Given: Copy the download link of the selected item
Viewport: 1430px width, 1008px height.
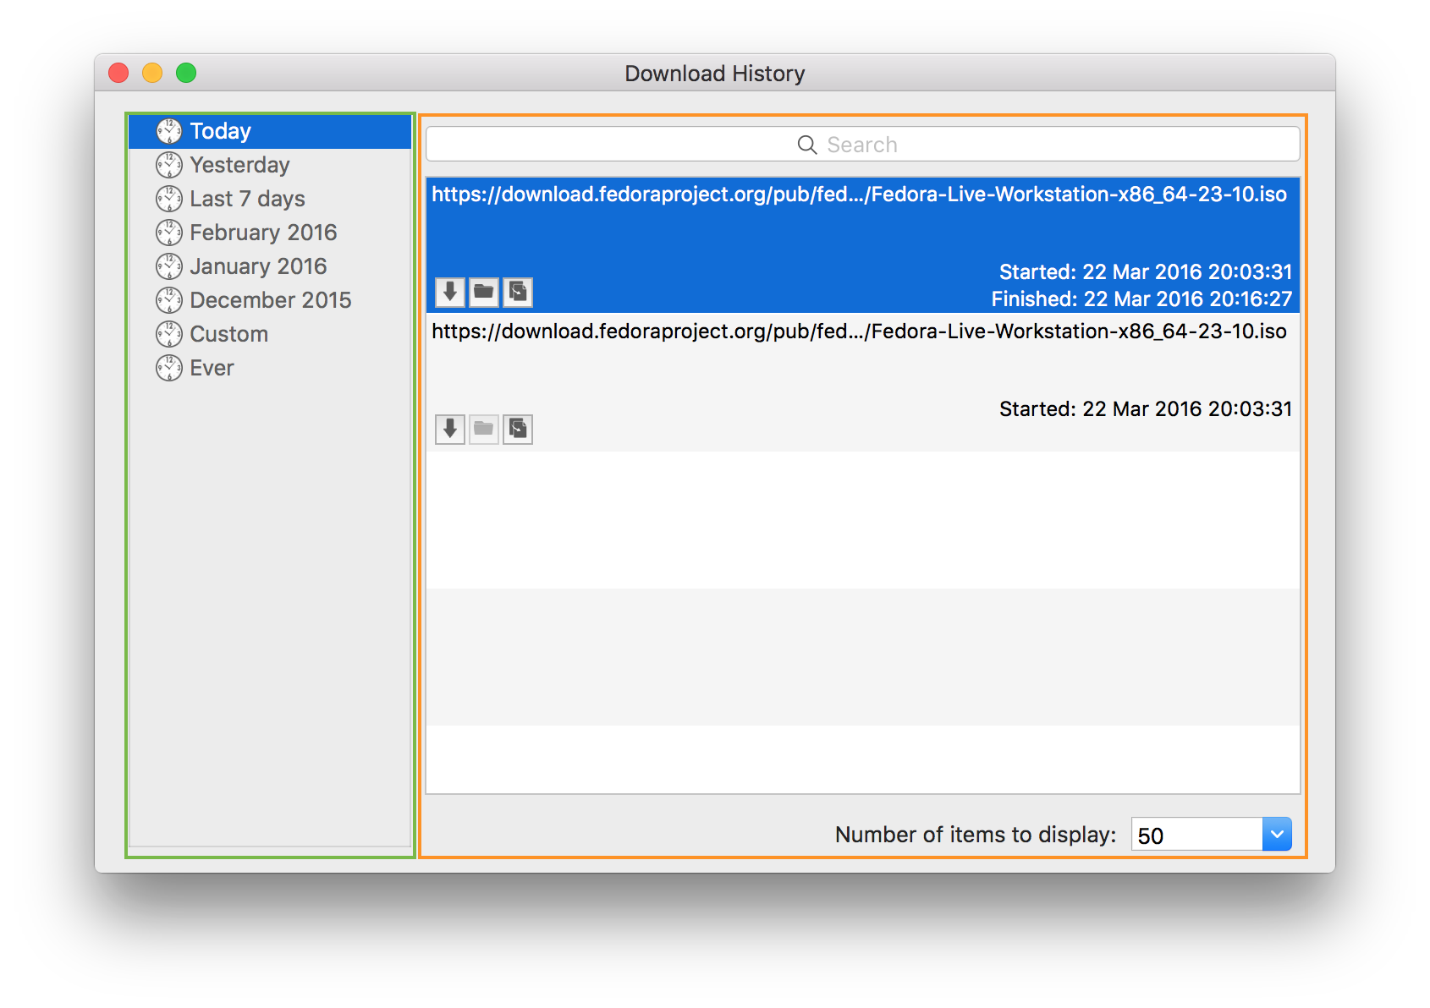Looking at the screenshot, I should 516,292.
